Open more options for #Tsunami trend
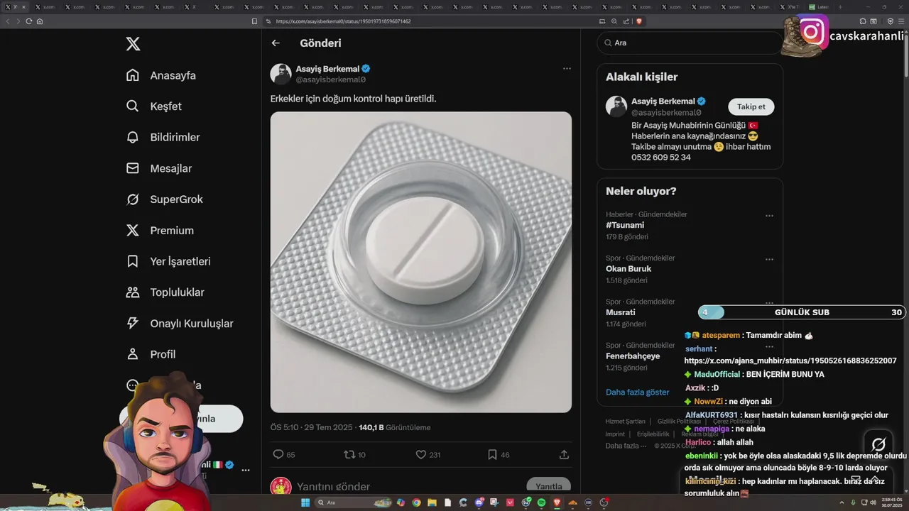909x511 pixels. click(769, 216)
